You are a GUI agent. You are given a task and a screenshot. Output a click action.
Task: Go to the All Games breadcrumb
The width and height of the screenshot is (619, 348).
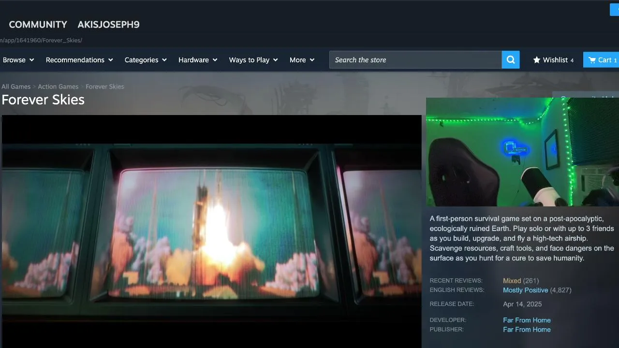(16, 87)
